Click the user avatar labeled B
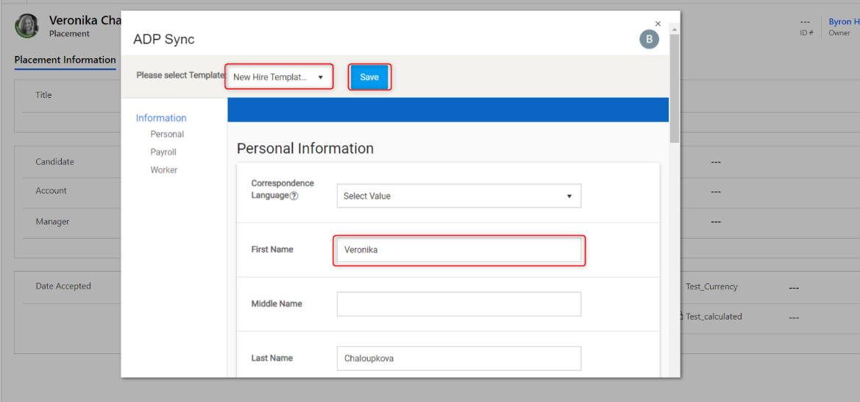The image size is (860, 402). pyautogui.click(x=650, y=39)
